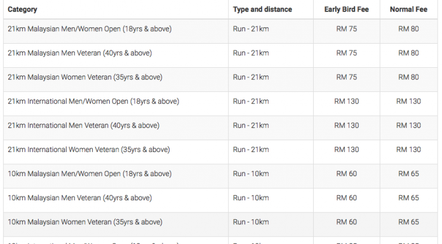Click 10km Malaysian Men/Women Open category
The width and height of the screenshot is (442, 244).
tap(90, 174)
